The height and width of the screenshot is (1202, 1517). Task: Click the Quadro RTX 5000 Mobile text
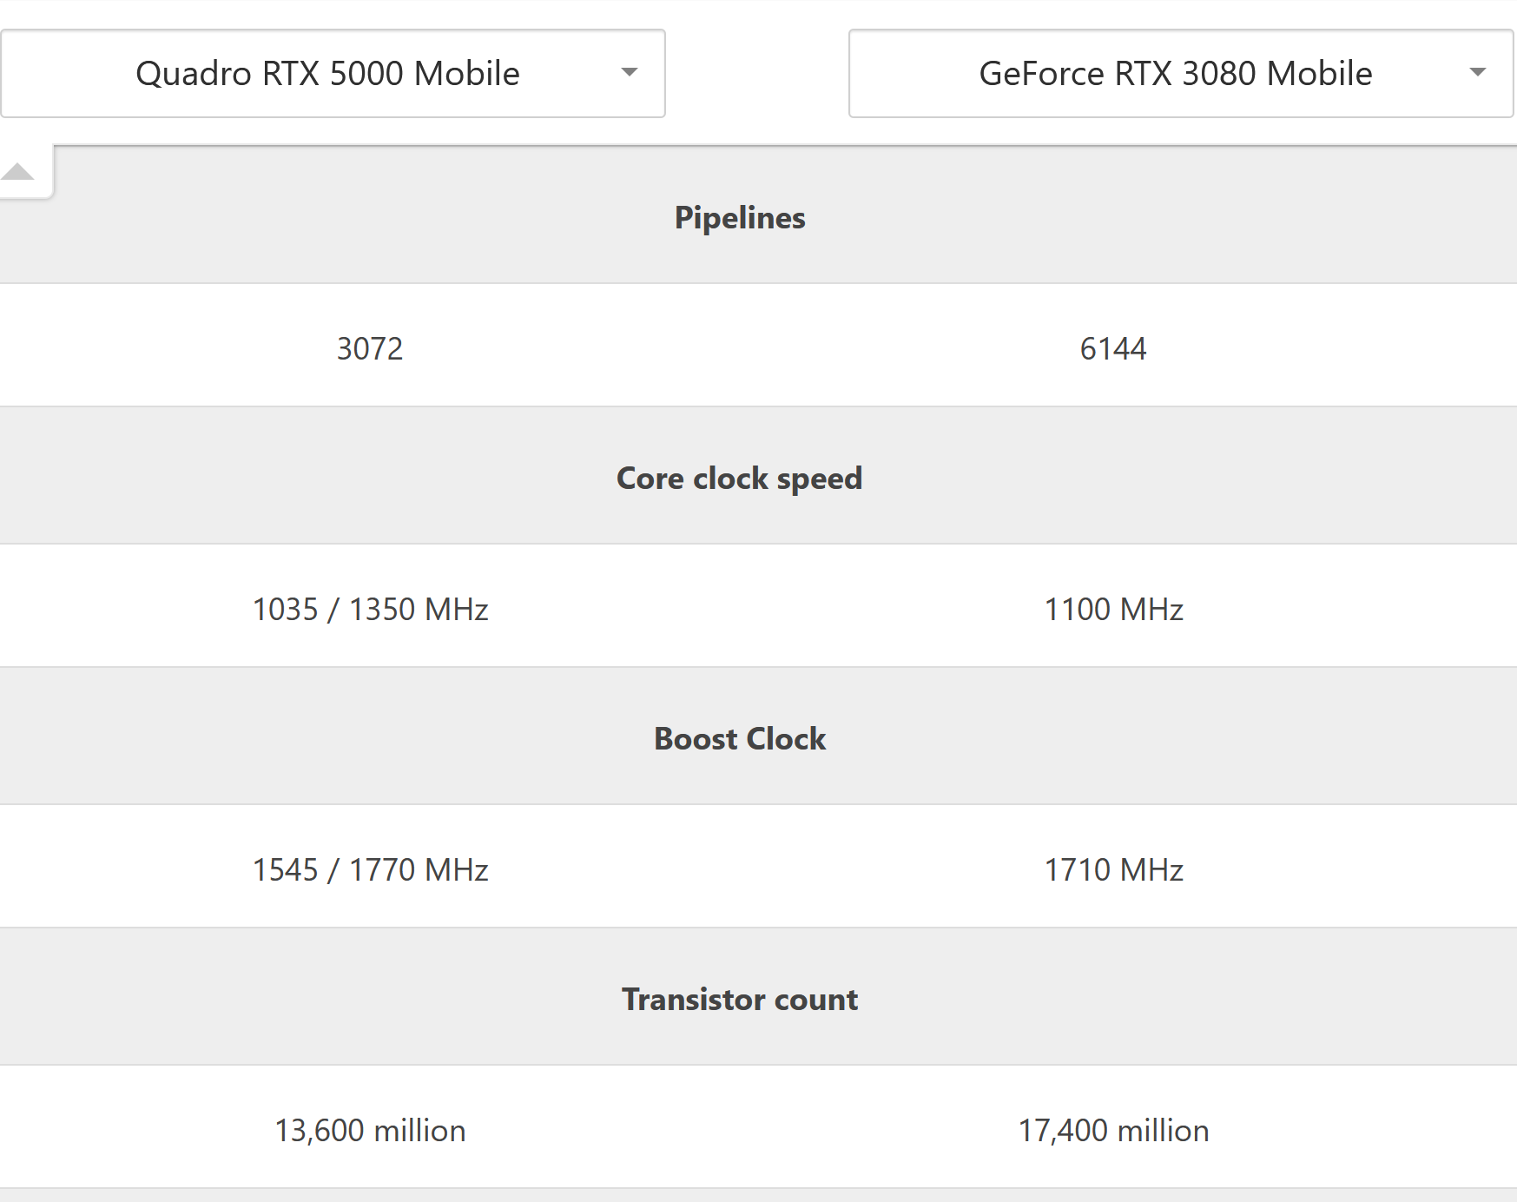click(327, 74)
